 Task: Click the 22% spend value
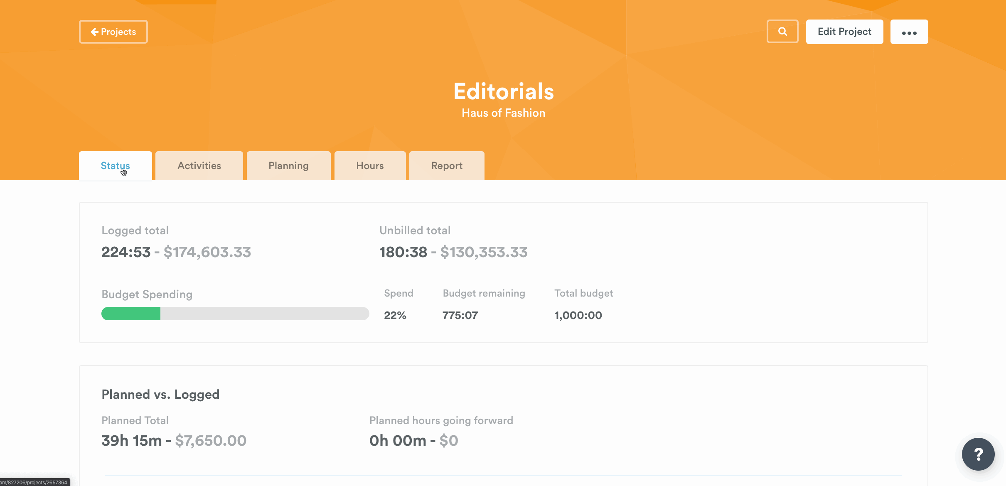coord(395,315)
